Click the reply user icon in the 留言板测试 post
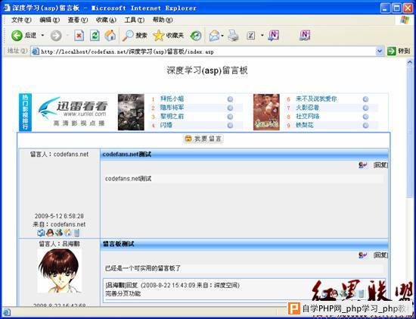Image resolution: width=416 pixels, height=319 pixels. click(362, 255)
